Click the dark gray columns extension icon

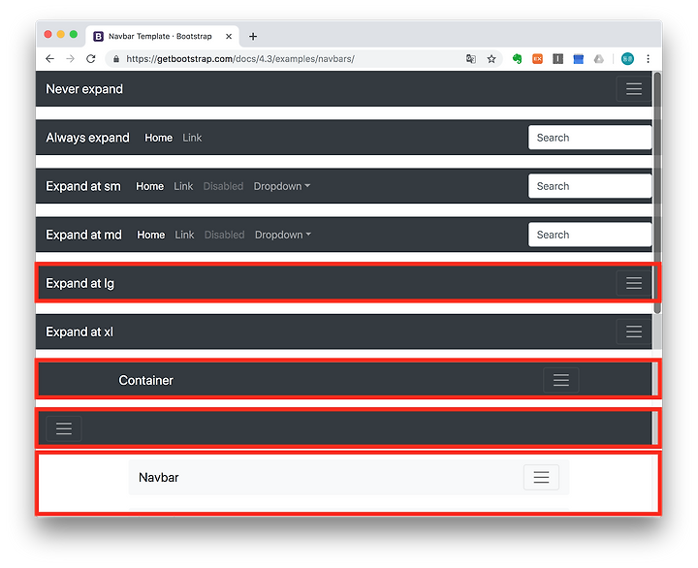click(x=557, y=59)
